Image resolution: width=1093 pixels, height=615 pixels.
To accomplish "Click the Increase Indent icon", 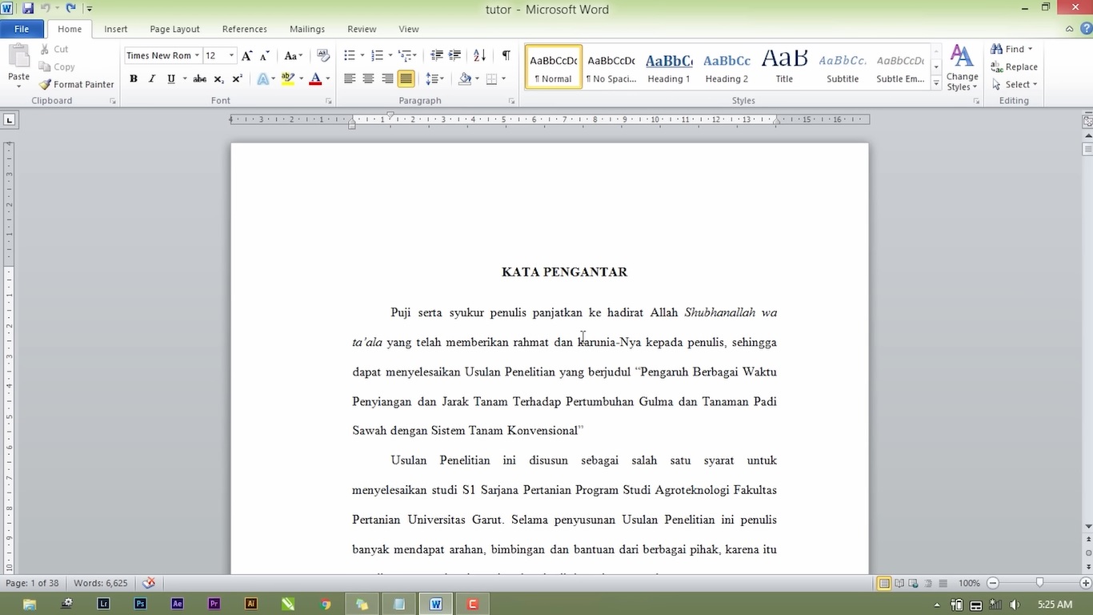I will click(x=455, y=55).
